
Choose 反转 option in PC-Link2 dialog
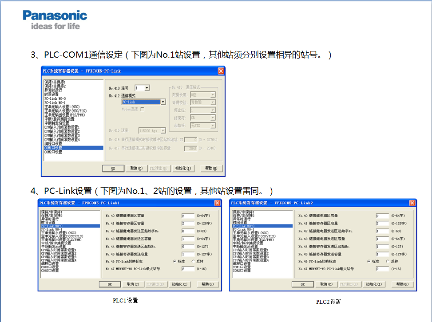[388, 262]
